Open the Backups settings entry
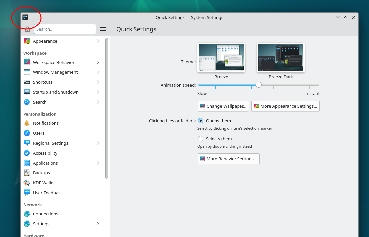The width and height of the screenshot is (369, 237). coord(62,173)
